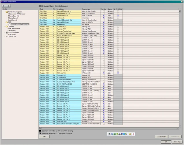The width and height of the screenshot is (184, 145).
Task: Click the VST-Audiosystem connector icon
Action: 7,33
